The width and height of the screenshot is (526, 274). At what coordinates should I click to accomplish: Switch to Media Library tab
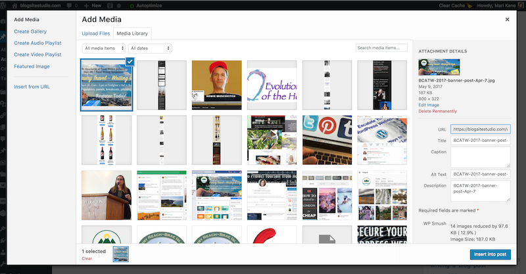point(132,34)
